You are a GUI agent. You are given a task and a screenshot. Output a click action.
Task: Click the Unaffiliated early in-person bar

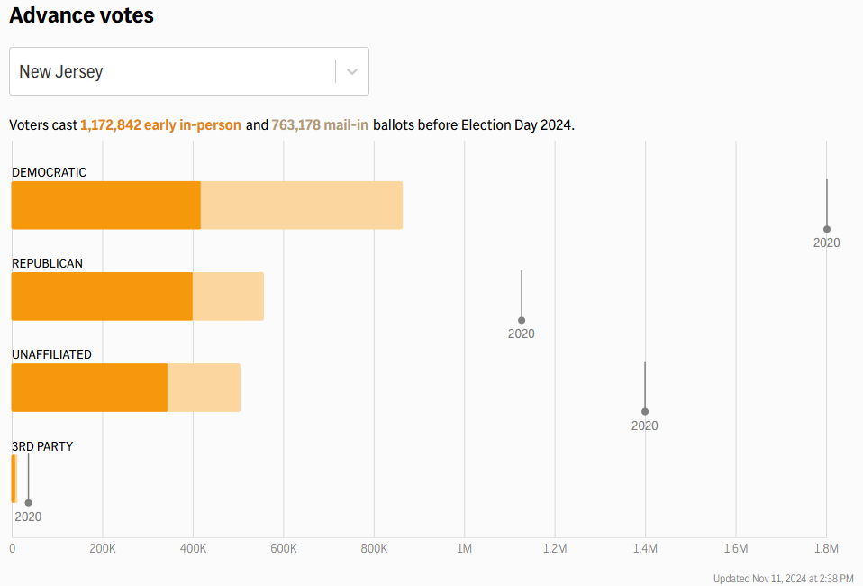pos(88,388)
